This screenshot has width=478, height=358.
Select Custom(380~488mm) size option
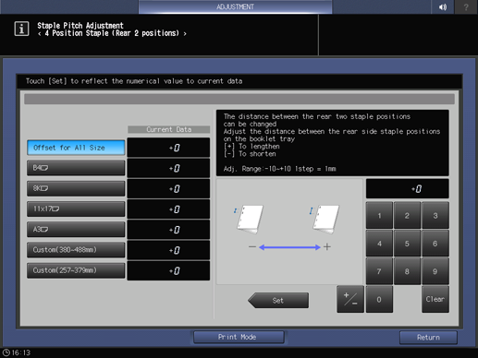pyautogui.click(x=76, y=250)
